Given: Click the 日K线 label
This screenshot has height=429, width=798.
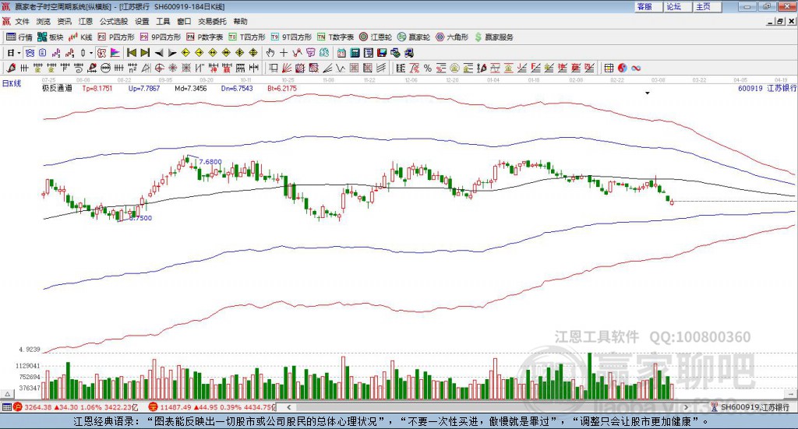Looking at the screenshot, I should click(x=11, y=83).
